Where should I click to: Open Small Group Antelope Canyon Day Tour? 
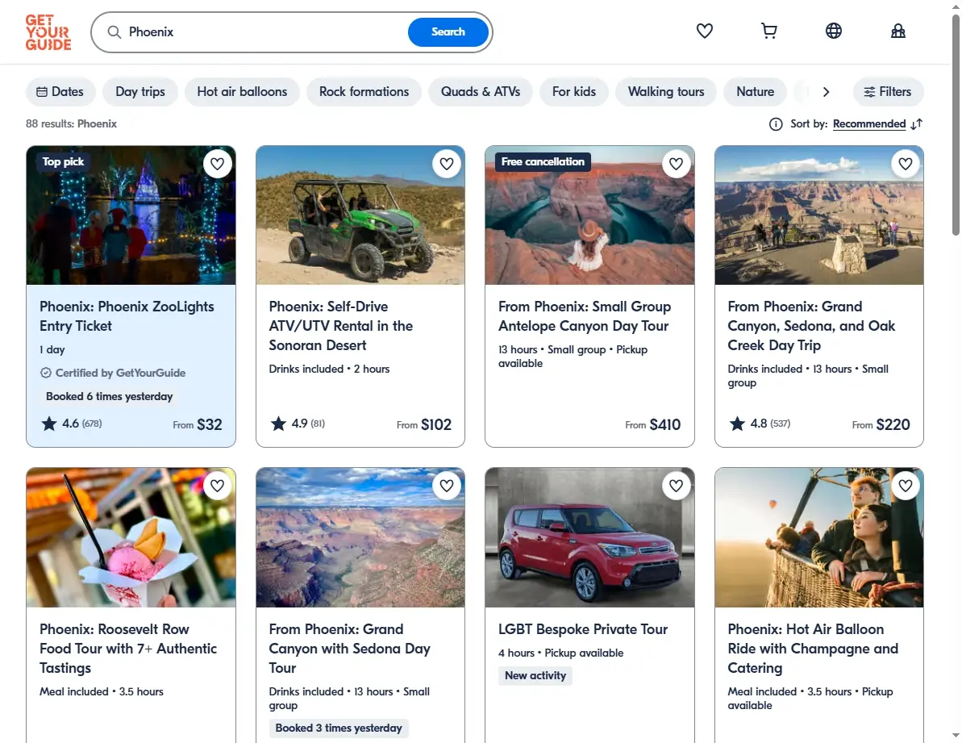[x=585, y=316]
